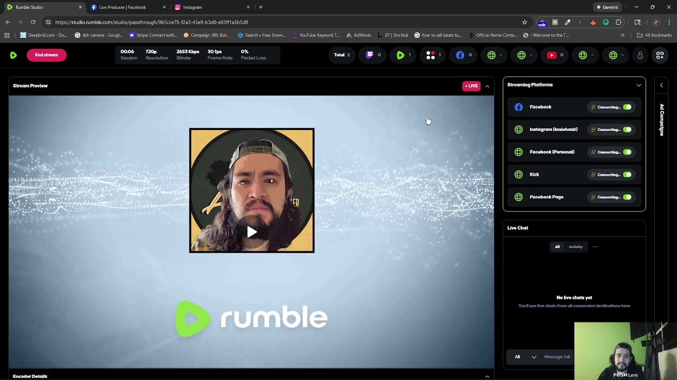Bookmark this page with the star icon
The image size is (677, 380).
click(525, 22)
